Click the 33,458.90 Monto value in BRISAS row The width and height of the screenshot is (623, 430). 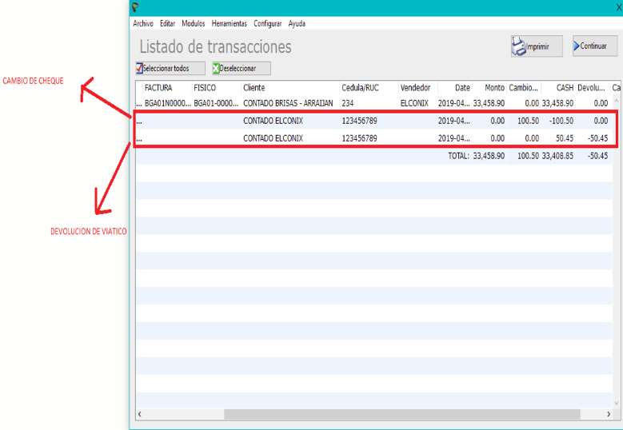coord(489,103)
